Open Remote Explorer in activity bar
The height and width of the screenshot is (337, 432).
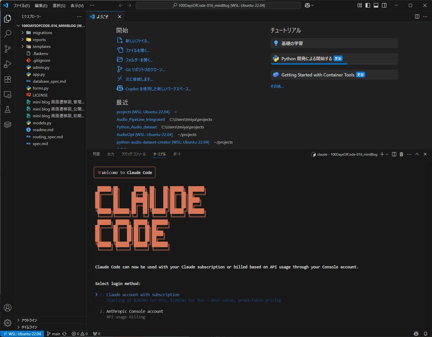[x=8, y=94]
